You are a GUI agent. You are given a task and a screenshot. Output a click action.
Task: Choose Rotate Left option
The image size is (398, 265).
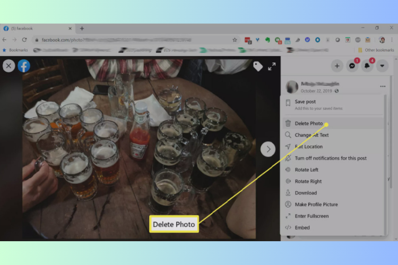pyautogui.click(x=333, y=170)
